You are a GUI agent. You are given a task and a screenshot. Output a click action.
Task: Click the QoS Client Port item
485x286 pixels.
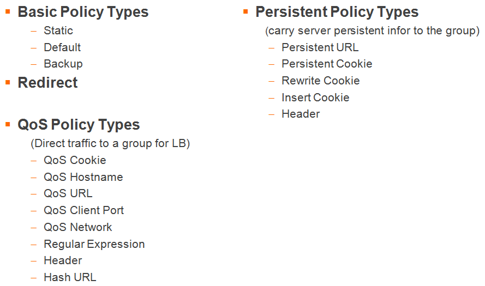pos(83,210)
